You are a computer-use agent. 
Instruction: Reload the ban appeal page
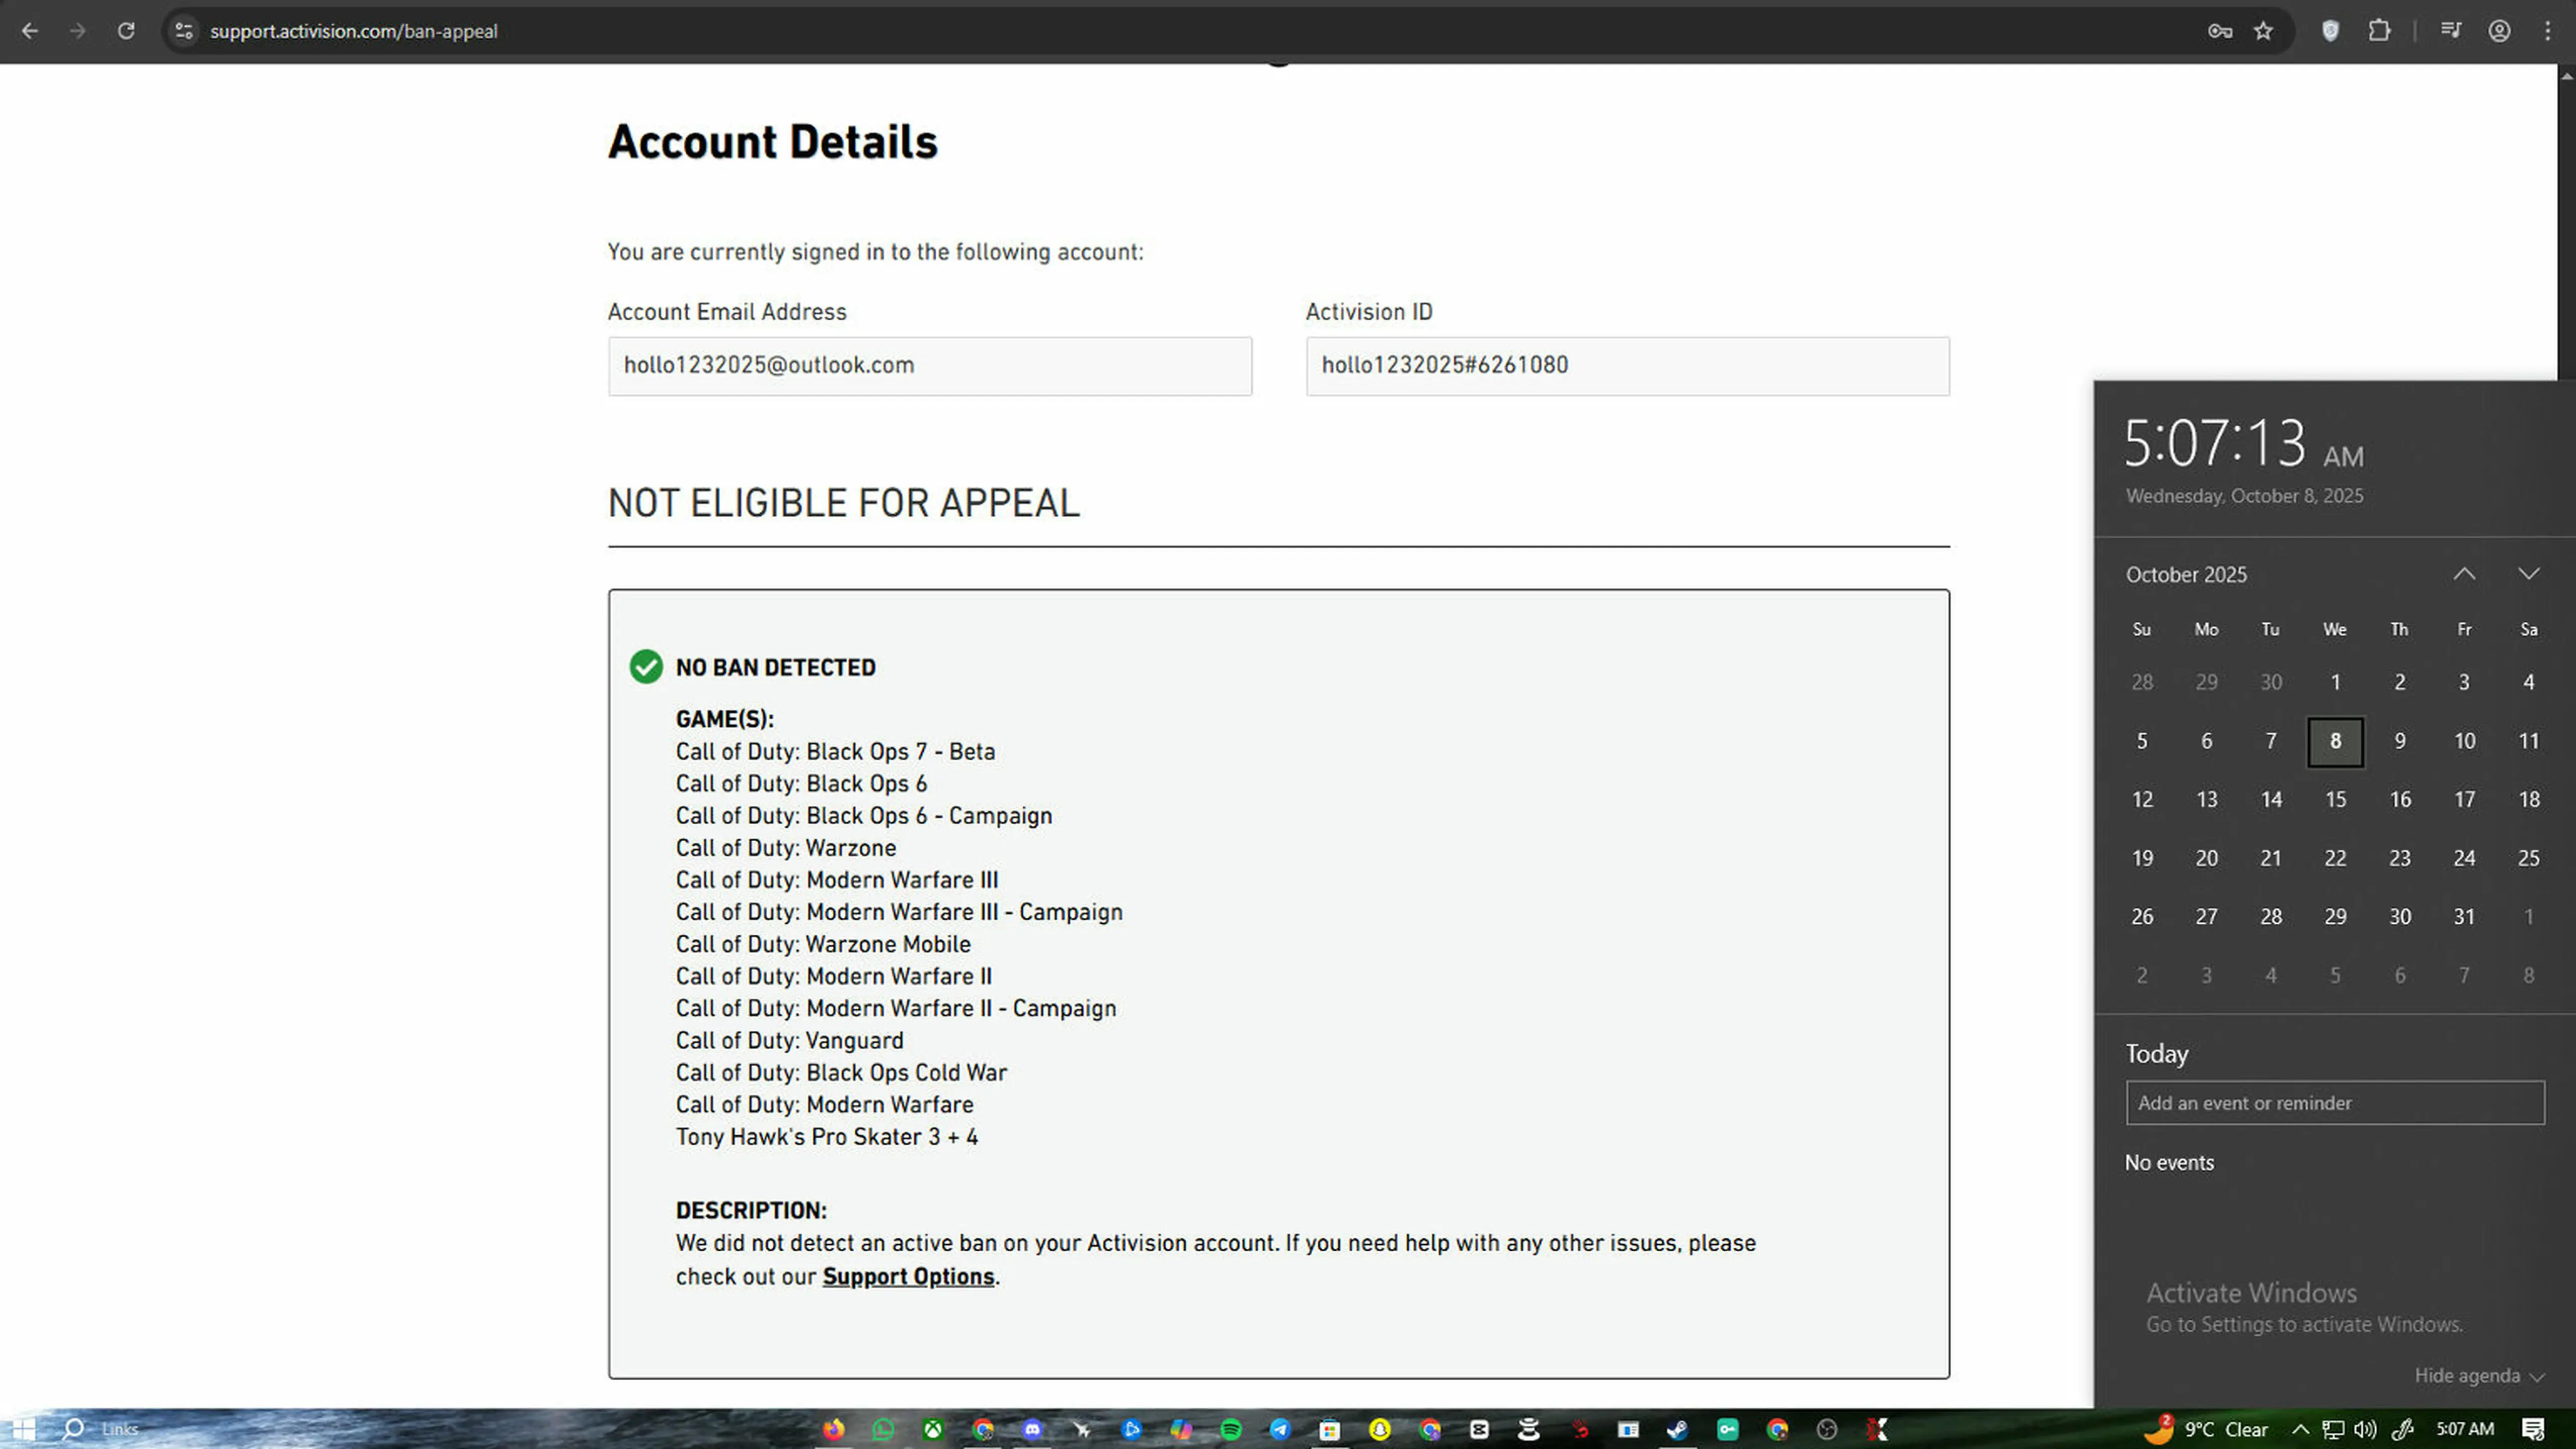(x=126, y=31)
